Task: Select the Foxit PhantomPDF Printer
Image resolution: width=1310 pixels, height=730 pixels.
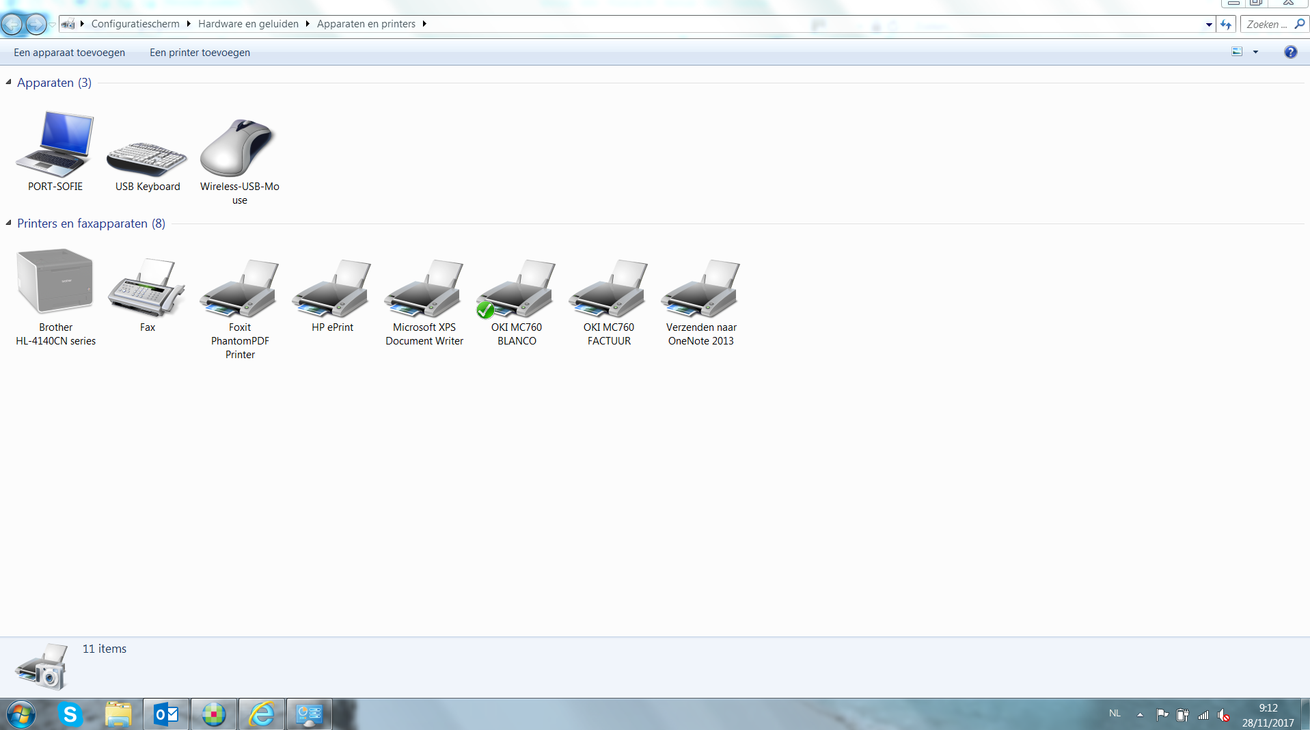Action: coord(240,308)
